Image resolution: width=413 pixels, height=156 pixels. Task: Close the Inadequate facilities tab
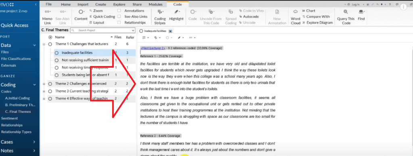[x=170, y=31]
